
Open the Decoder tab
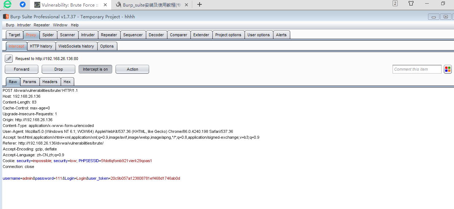click(x=156, y=35)
